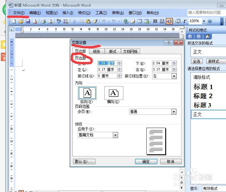Open the 应用于 整篇文档 dropdown
The image size is (226, 192).
(116, 135)
